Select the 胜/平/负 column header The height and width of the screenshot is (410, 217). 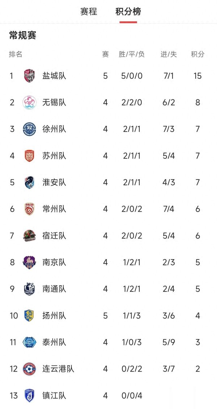132,54
